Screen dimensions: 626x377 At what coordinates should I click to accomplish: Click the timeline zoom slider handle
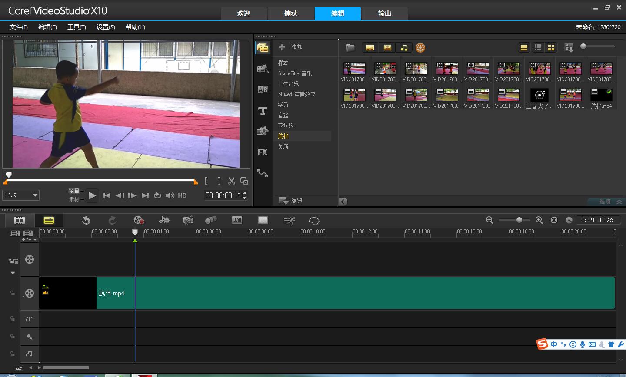[x=519, y=220]
